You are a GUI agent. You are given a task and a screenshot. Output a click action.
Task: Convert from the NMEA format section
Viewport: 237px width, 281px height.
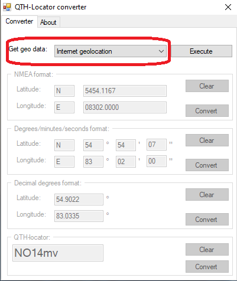(x=207, y=111)
